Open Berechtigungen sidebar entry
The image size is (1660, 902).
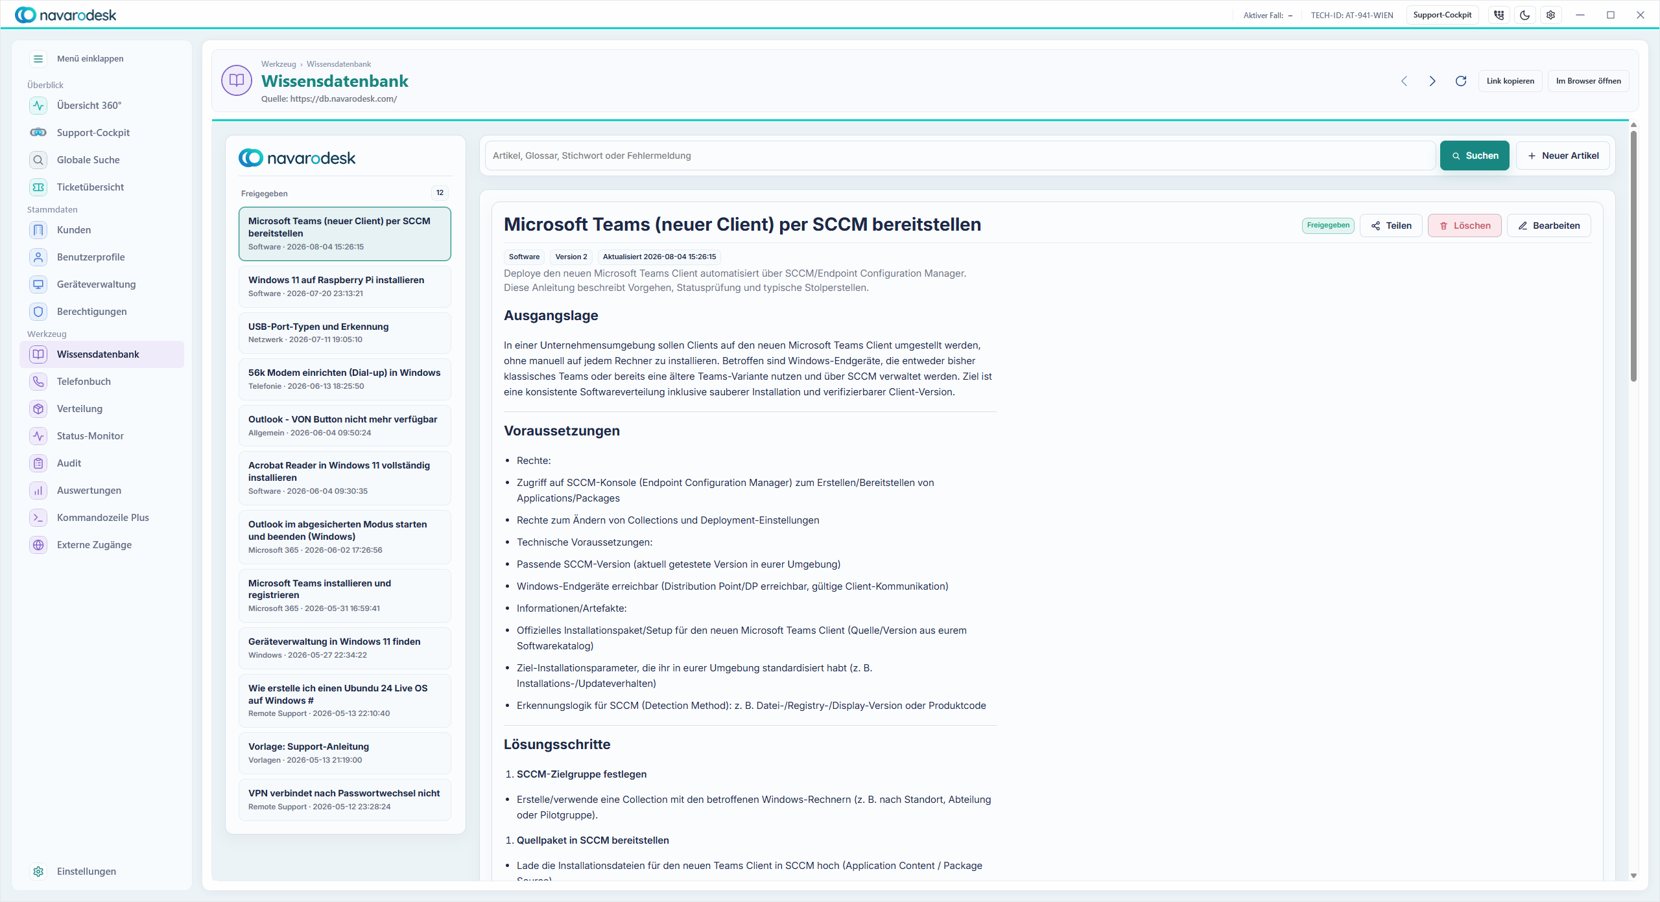click(102, 312)
